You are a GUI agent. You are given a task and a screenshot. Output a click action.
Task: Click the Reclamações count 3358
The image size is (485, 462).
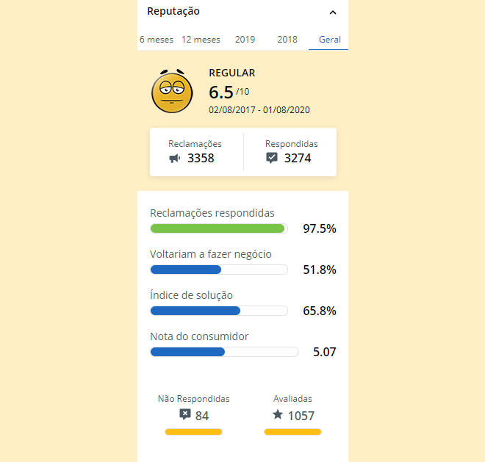pos(201,158)
